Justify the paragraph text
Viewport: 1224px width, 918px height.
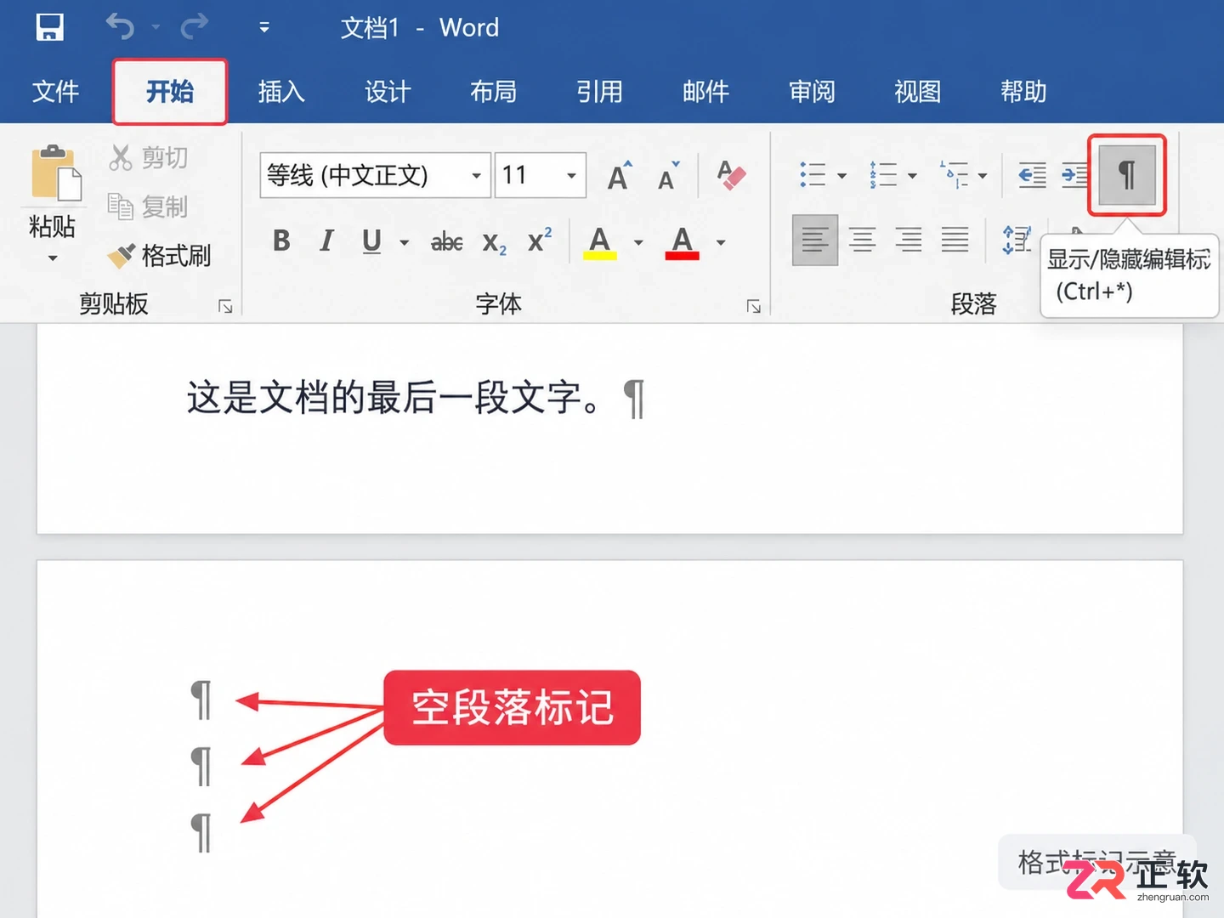tap(955, 241)
